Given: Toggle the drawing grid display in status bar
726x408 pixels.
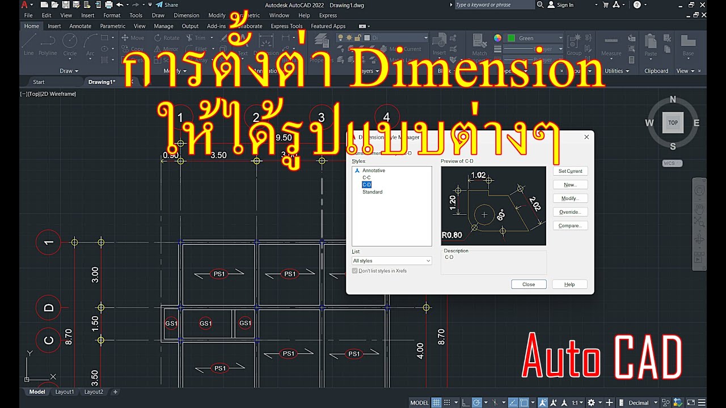Looking at the screenshot, I should point(436,403).
